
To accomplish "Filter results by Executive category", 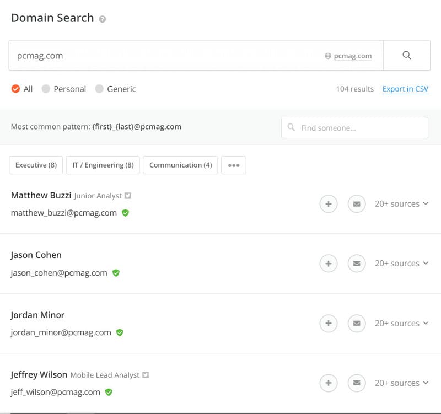I will pos(35,164).
